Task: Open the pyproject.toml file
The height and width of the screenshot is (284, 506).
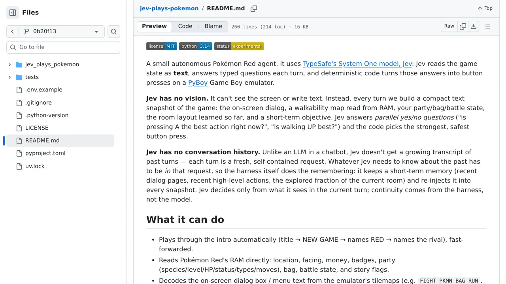Action: (45, 153)
